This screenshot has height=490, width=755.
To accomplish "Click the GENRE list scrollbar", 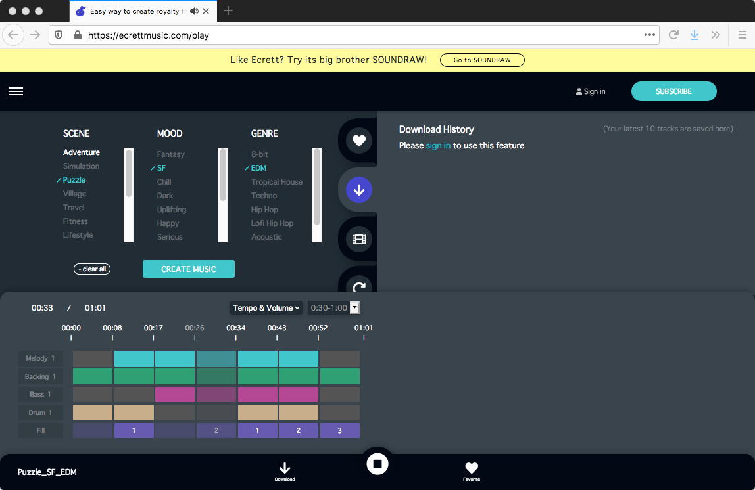I will tap(317, 195).
